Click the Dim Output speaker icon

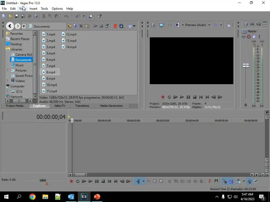click(x=258, y=24)
